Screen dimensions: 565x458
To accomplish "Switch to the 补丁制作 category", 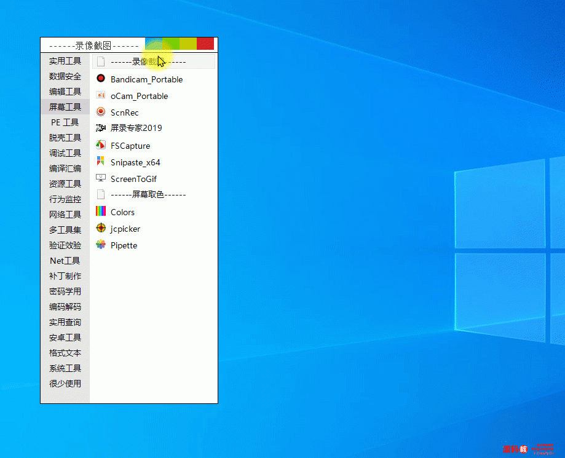I will [65, 276].
